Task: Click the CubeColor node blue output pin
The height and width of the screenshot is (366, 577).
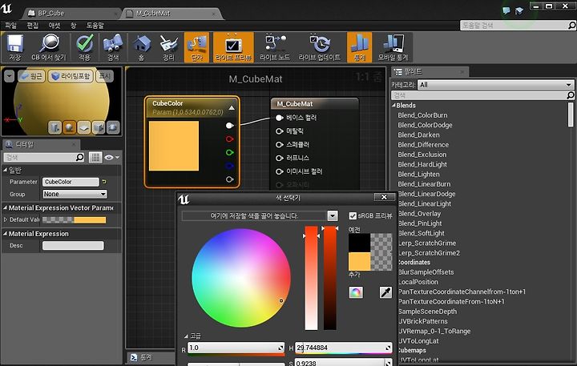Action: [x=230, y=166]
